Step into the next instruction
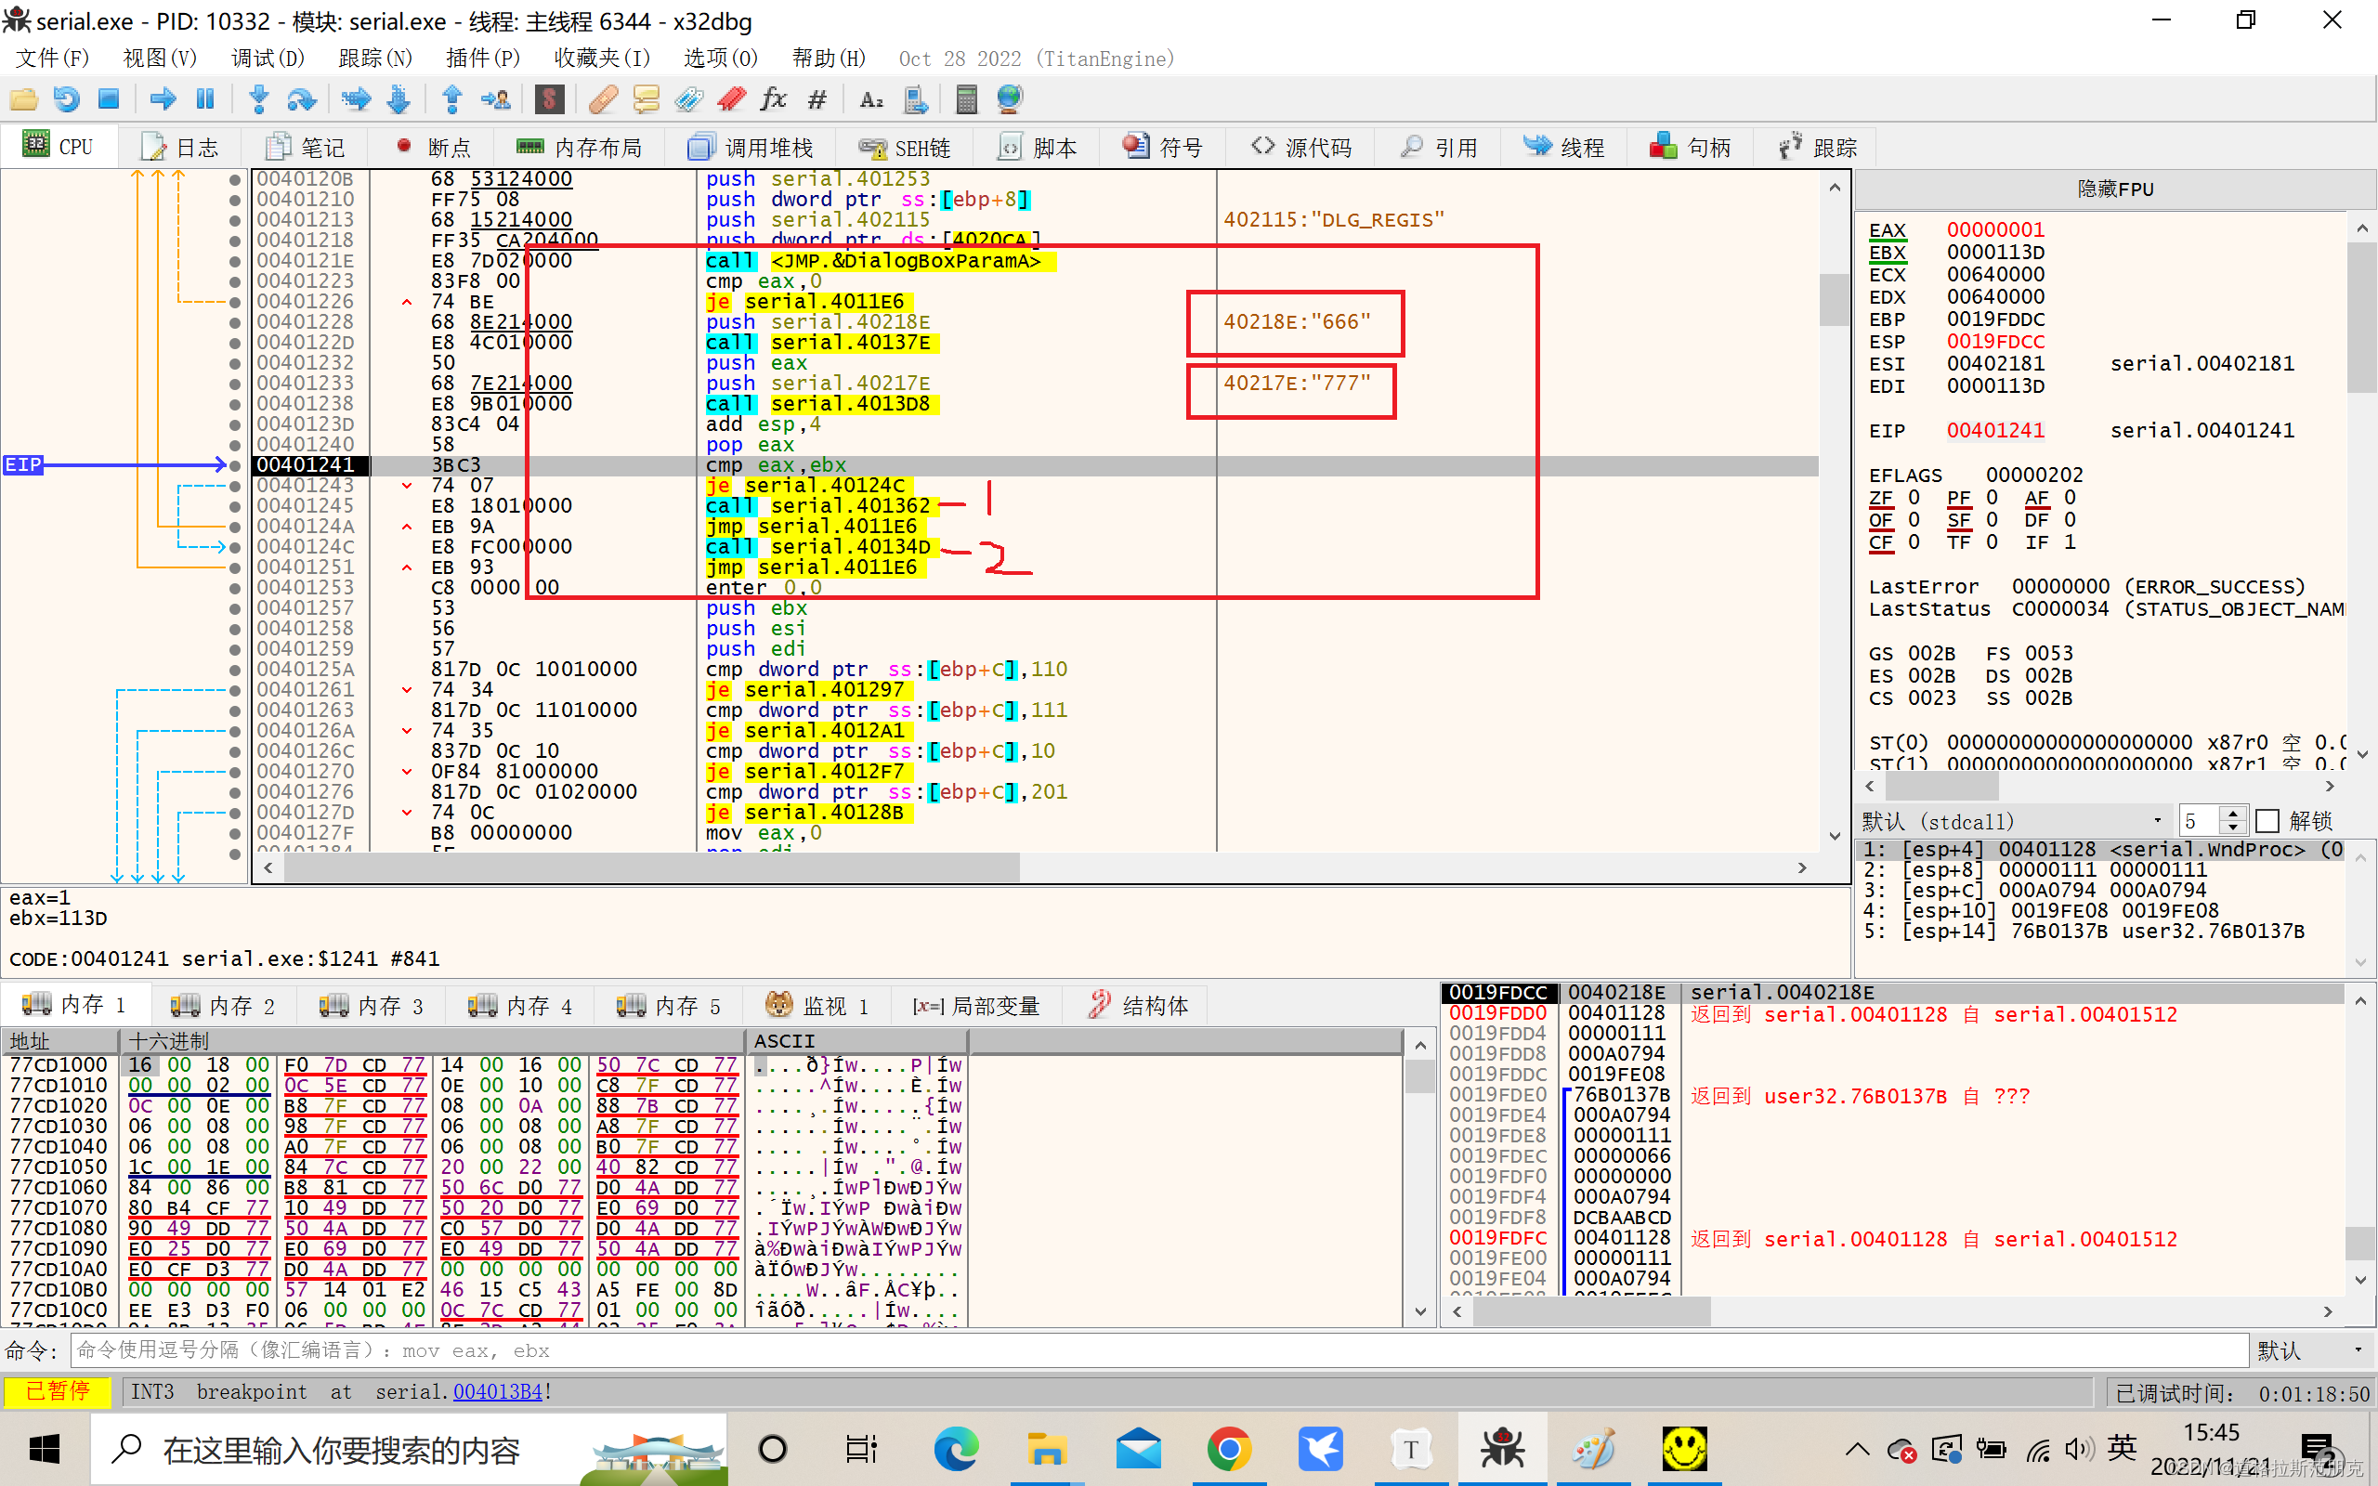Image resolution: width=2378 pixels, height=1486 pixels. tap(258, 98)
